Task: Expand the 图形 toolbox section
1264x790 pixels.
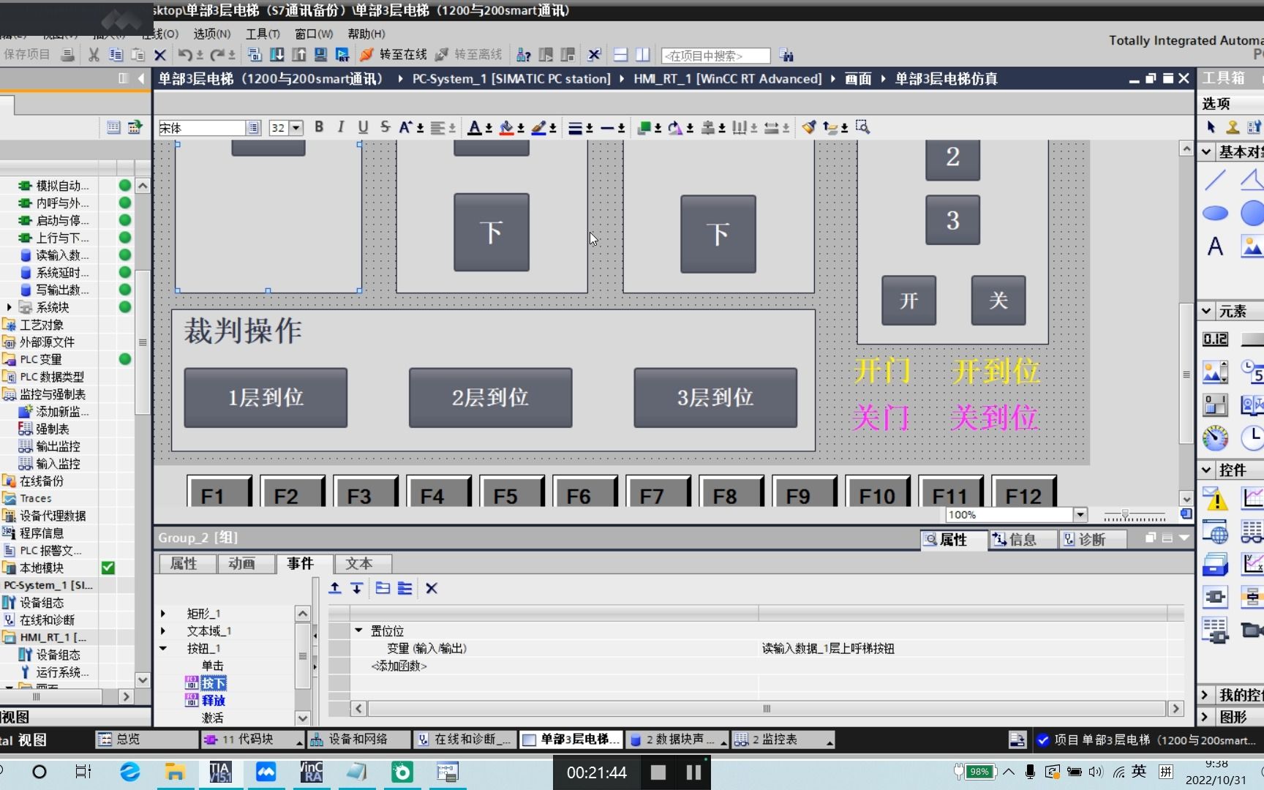Action: [x=1205, y=717]
